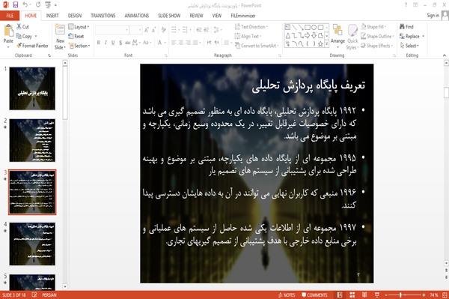The width and height of the screenshot is (449, 299).
Task: Open the Layout dropdown
Action: click(x=79, y=27)
